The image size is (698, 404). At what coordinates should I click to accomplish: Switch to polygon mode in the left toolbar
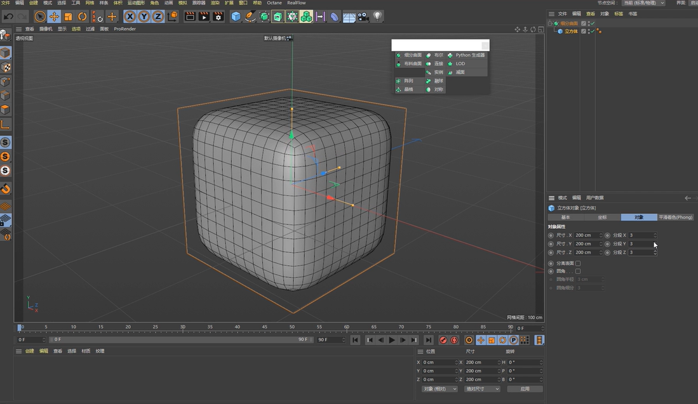[5, 107]
